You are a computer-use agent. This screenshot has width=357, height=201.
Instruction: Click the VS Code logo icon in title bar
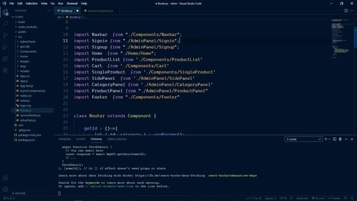(x=4, y=3)
